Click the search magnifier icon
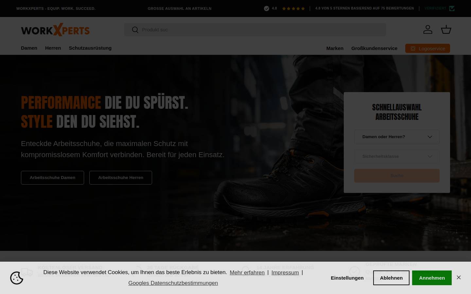 [135, 30]
